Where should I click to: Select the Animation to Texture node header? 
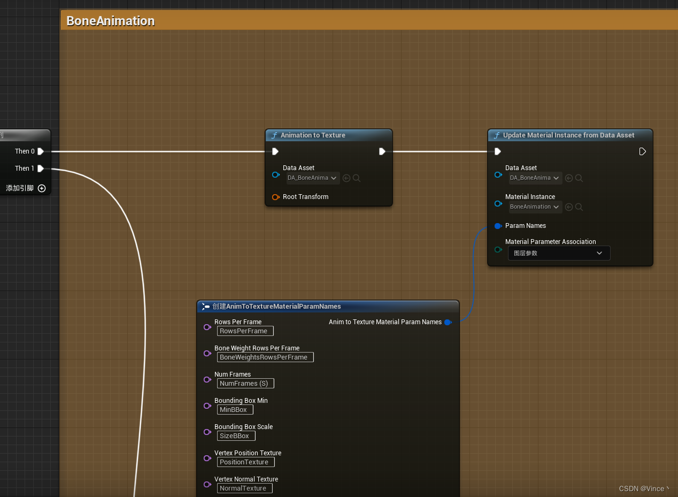[x=329, y=135]
